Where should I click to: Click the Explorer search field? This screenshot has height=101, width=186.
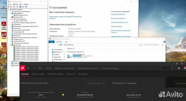point(154,45)
